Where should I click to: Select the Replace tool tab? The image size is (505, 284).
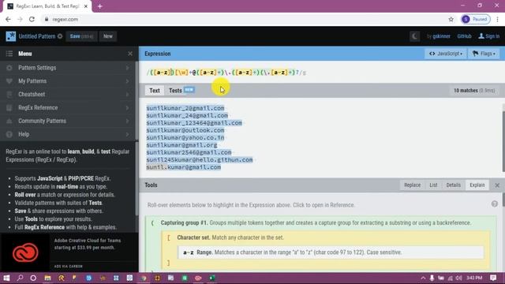412,185
